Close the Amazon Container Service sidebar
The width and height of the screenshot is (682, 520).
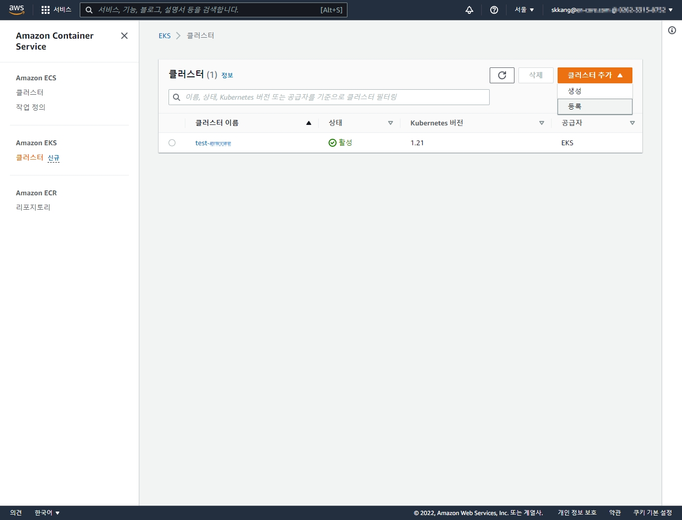pyautogui.click(x=124, y=36)
